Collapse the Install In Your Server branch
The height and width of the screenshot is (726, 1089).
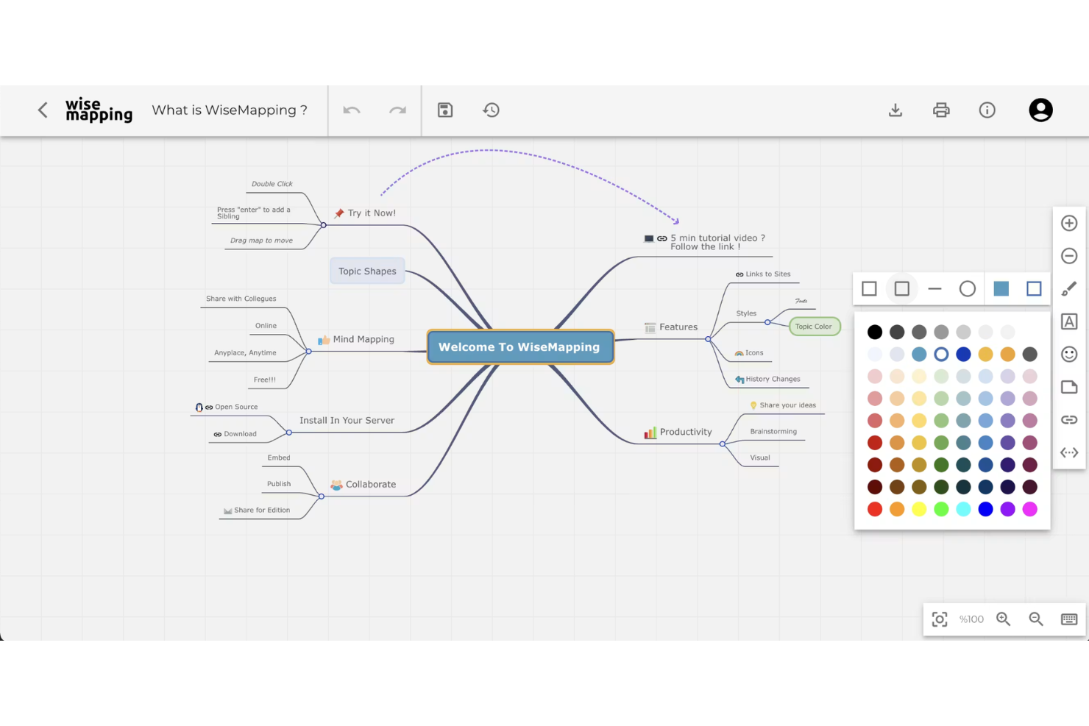tap(289, 433)
